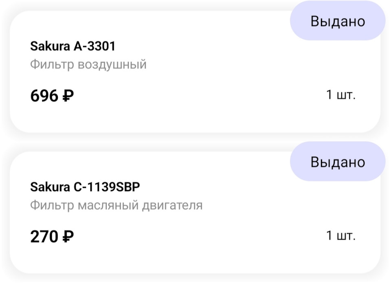
Task: Click the ruble sign next to 270
Action: point(68,237)
